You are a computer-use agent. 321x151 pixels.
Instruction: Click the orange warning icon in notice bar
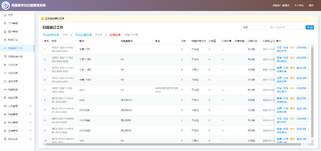(42, 19)
